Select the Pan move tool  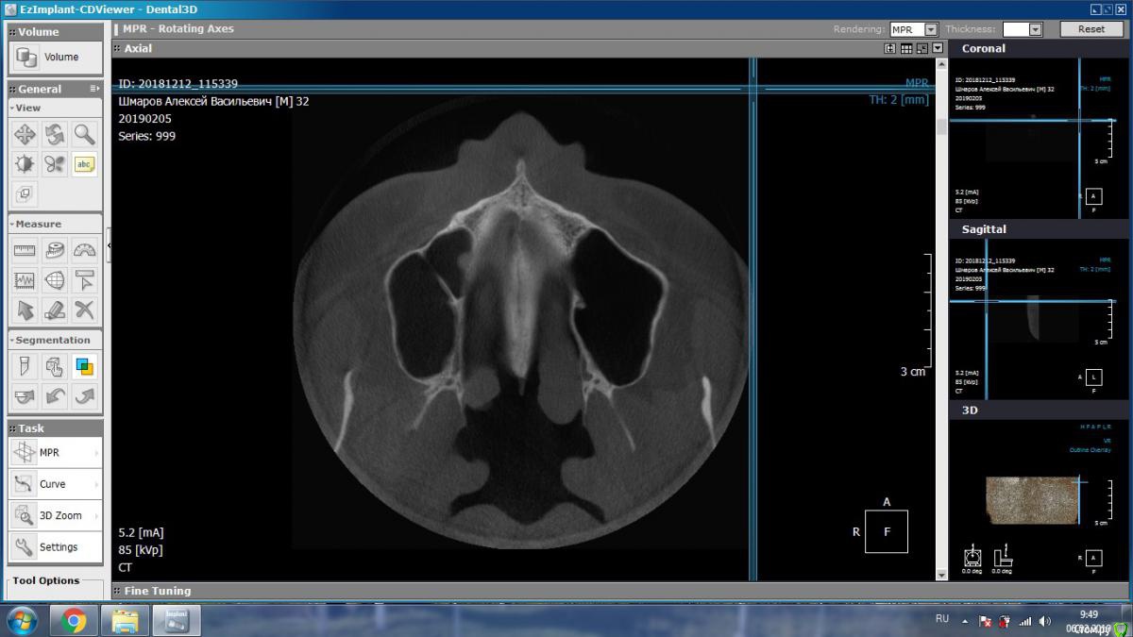[25, 134]
